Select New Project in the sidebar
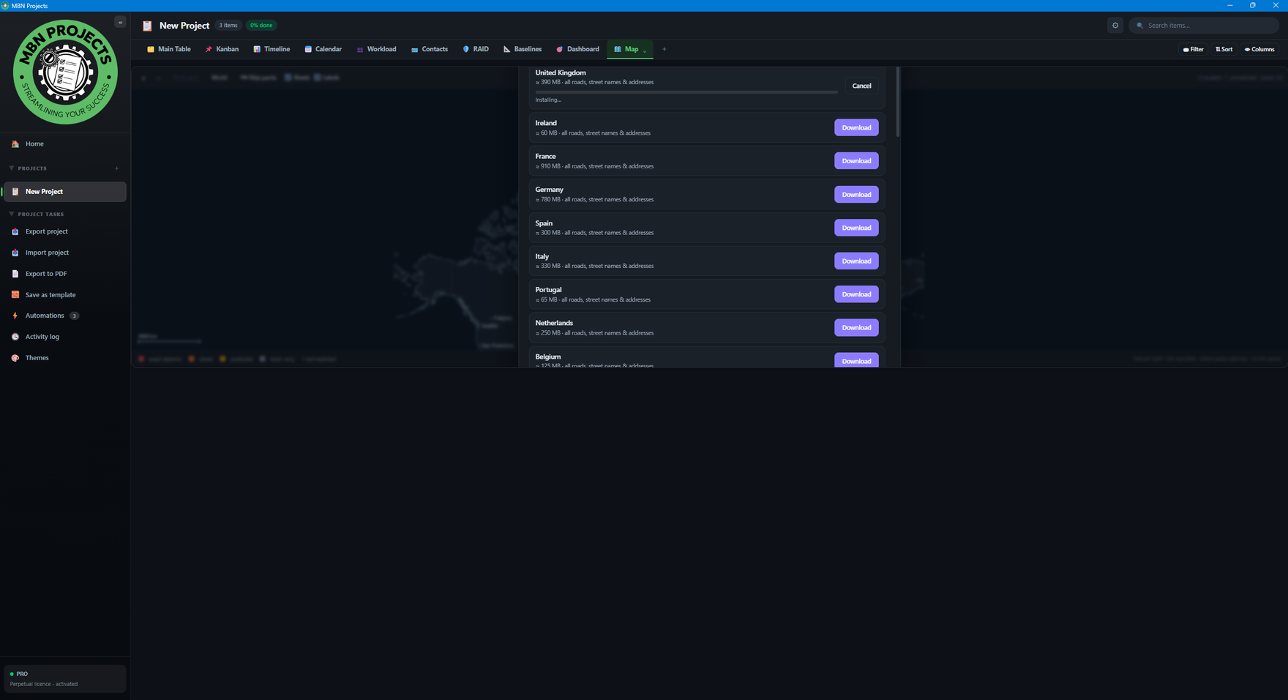This screenshot has height=700, width=1288. tap(65, 192)
